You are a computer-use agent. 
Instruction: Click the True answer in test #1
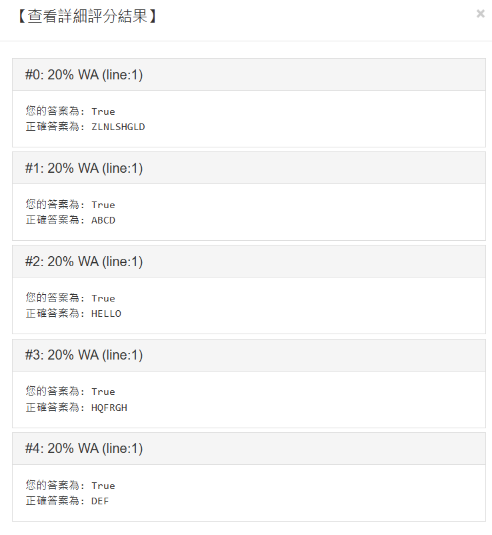(103, 205)
